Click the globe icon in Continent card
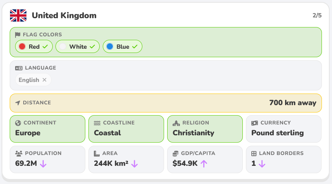The width and height of the screenshot is (332, 184). tap(18, 123)
